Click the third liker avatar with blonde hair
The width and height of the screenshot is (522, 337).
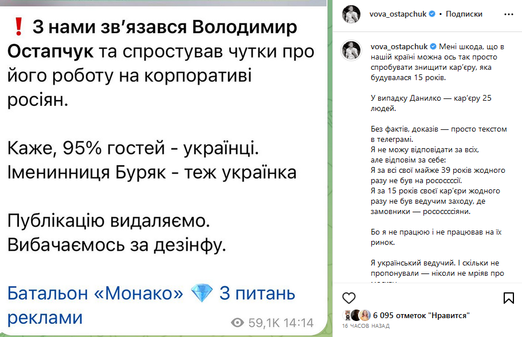pos(364,315)
